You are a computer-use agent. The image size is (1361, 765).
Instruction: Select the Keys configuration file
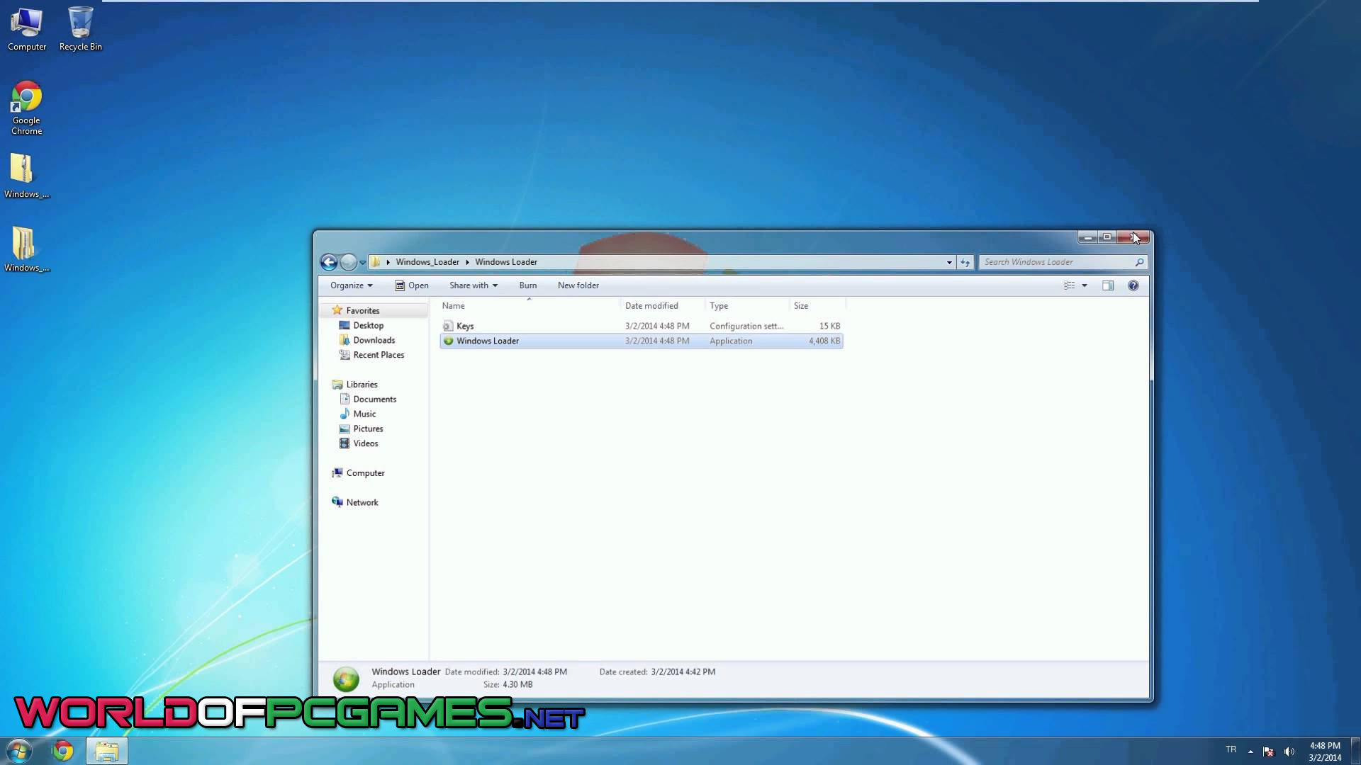pos(465,326)
